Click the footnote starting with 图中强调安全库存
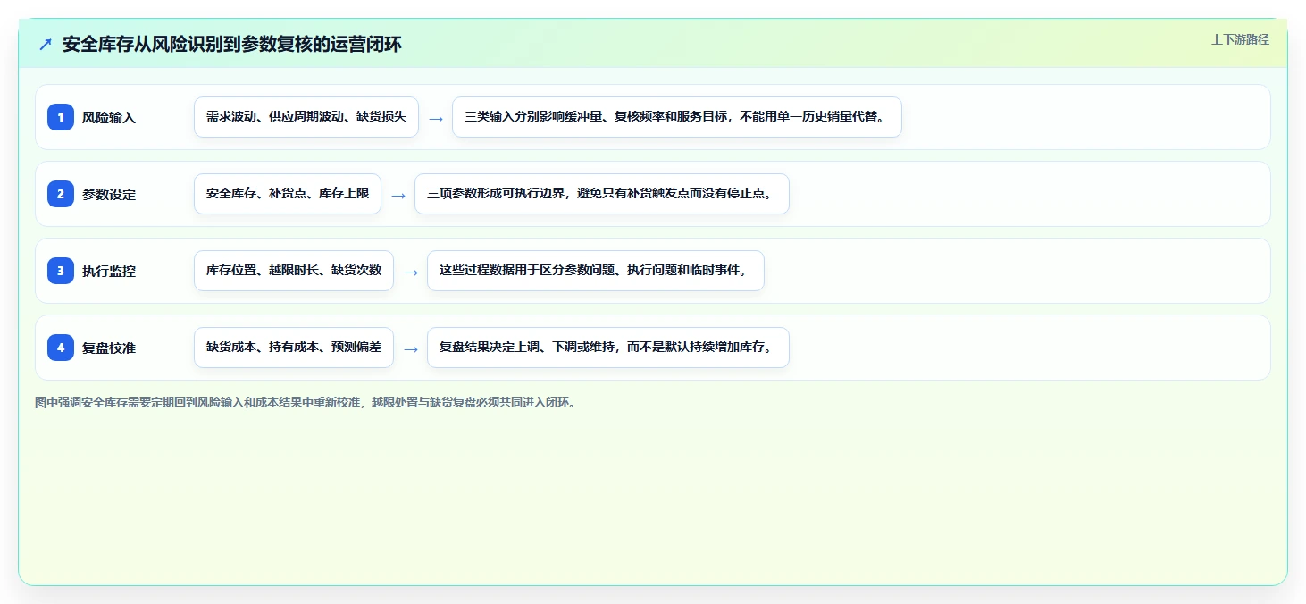The height and width of the screenshot is (604, 1306). point(307,403)
